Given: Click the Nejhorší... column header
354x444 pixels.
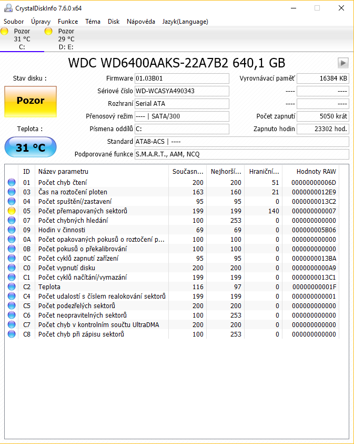Looking at the screenshot, I should [x=226, y=172].
